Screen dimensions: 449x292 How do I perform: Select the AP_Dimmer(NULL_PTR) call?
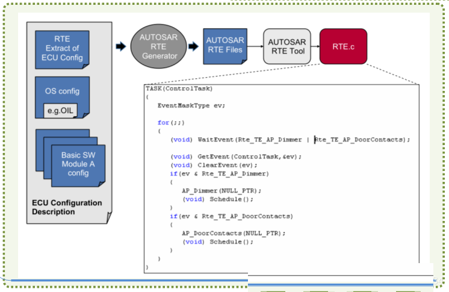pos(221,191)
